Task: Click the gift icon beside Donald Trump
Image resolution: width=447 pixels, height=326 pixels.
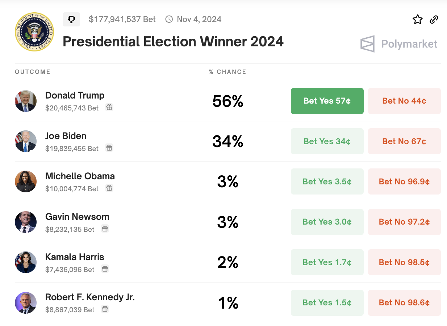Action: point(109,107)
